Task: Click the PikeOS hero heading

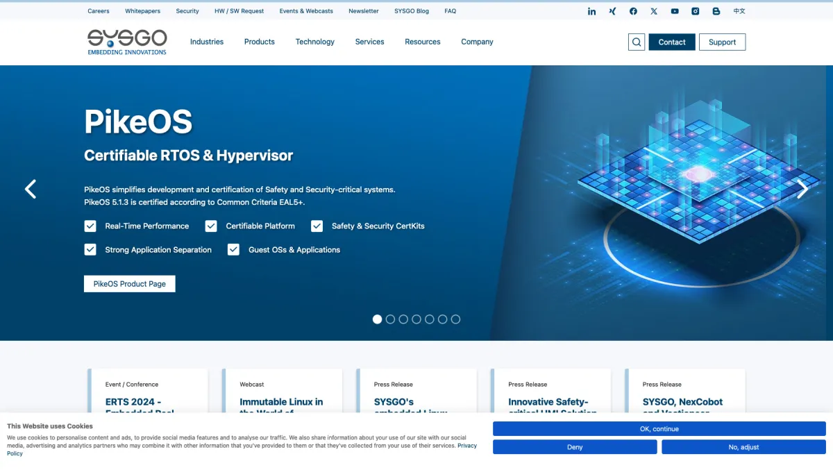Action: point(138,122)
